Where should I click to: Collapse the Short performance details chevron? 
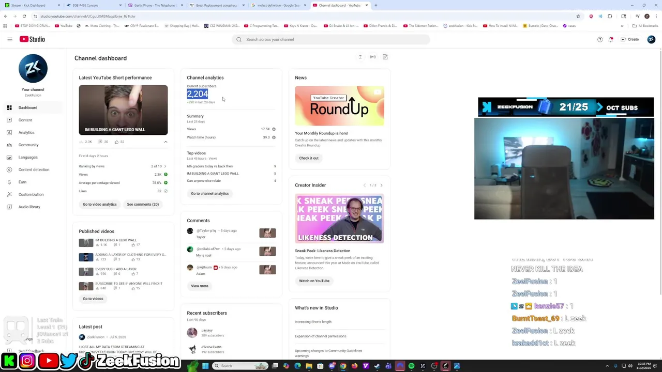point(165,142)
